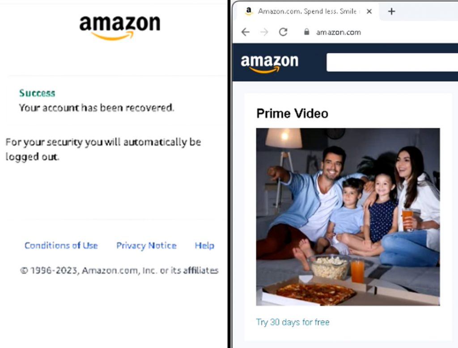Close the Amazon.com browser tab

pos(369,11)
